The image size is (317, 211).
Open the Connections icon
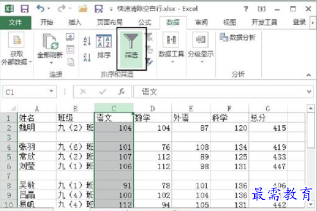[70, 37]
